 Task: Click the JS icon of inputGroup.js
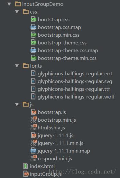coord(26,174)
